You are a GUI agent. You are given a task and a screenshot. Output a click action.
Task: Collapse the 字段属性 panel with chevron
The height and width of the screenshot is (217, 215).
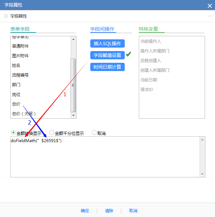(209, 16)
